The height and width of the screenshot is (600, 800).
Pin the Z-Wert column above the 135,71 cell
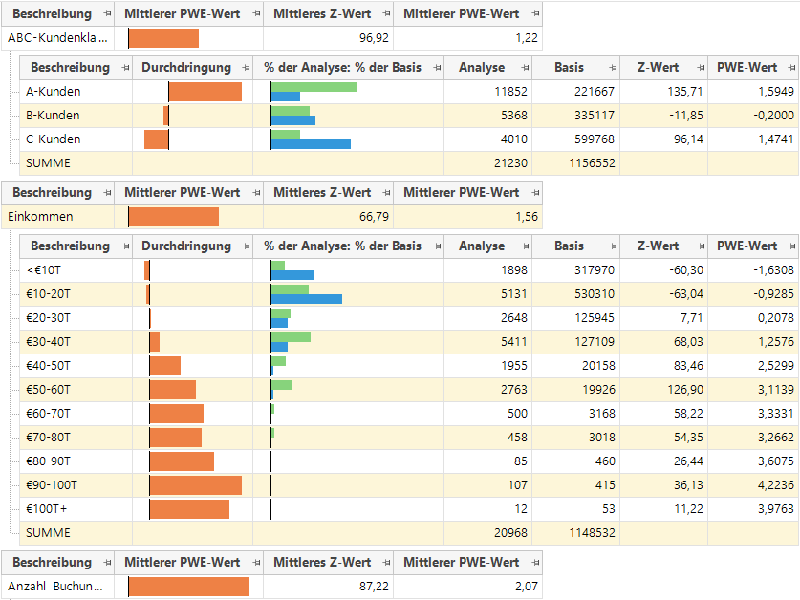point(701,68)
